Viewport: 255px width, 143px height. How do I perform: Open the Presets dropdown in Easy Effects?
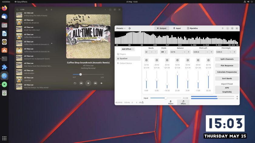coord(121,28)
